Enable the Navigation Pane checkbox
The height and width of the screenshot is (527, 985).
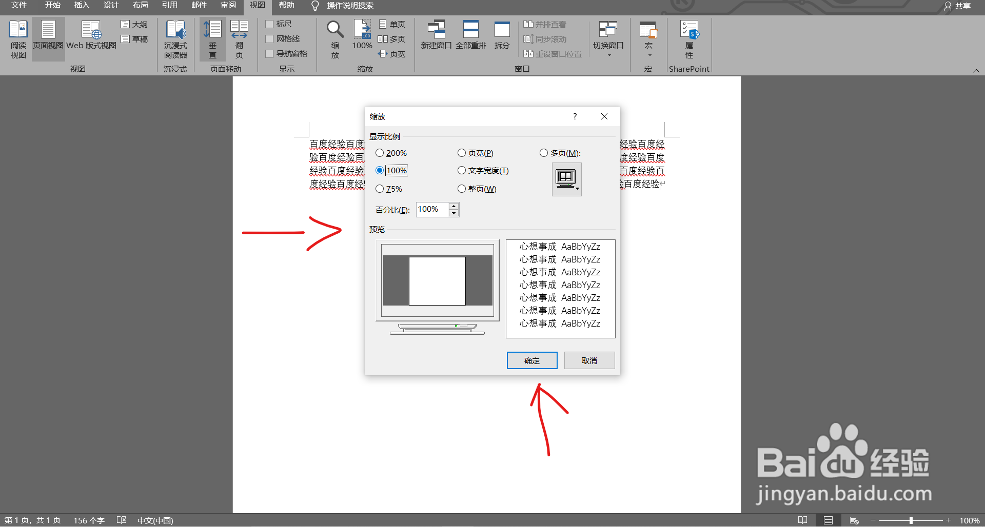(269, 54)
